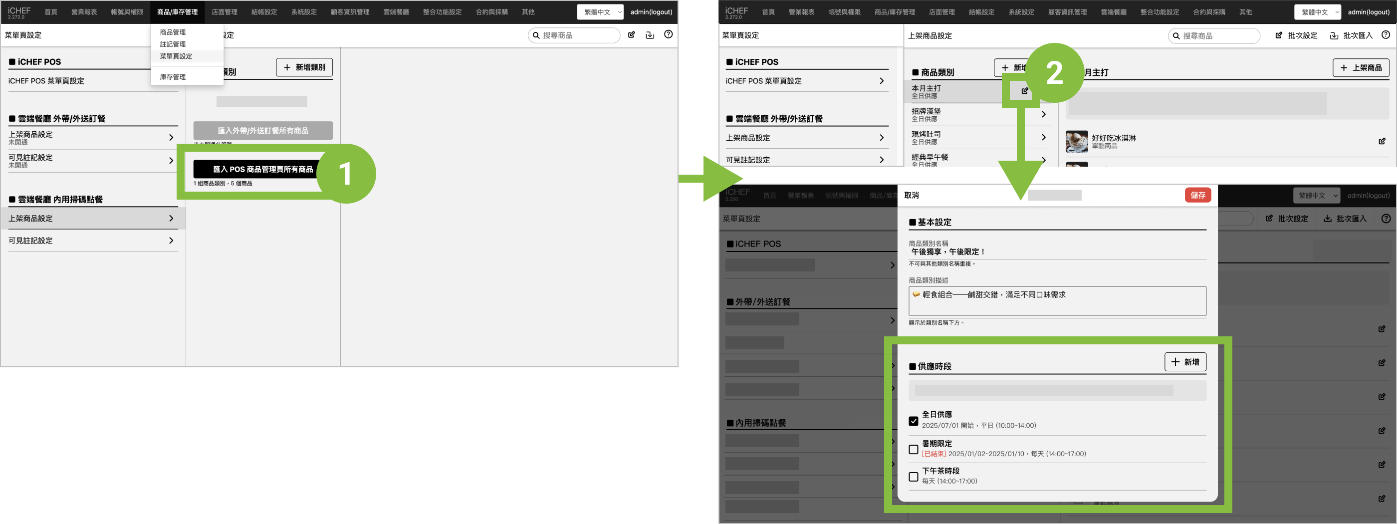Click the plus icon on 新增類別
Screen dimensions: 1397x524
coord(287,67)
